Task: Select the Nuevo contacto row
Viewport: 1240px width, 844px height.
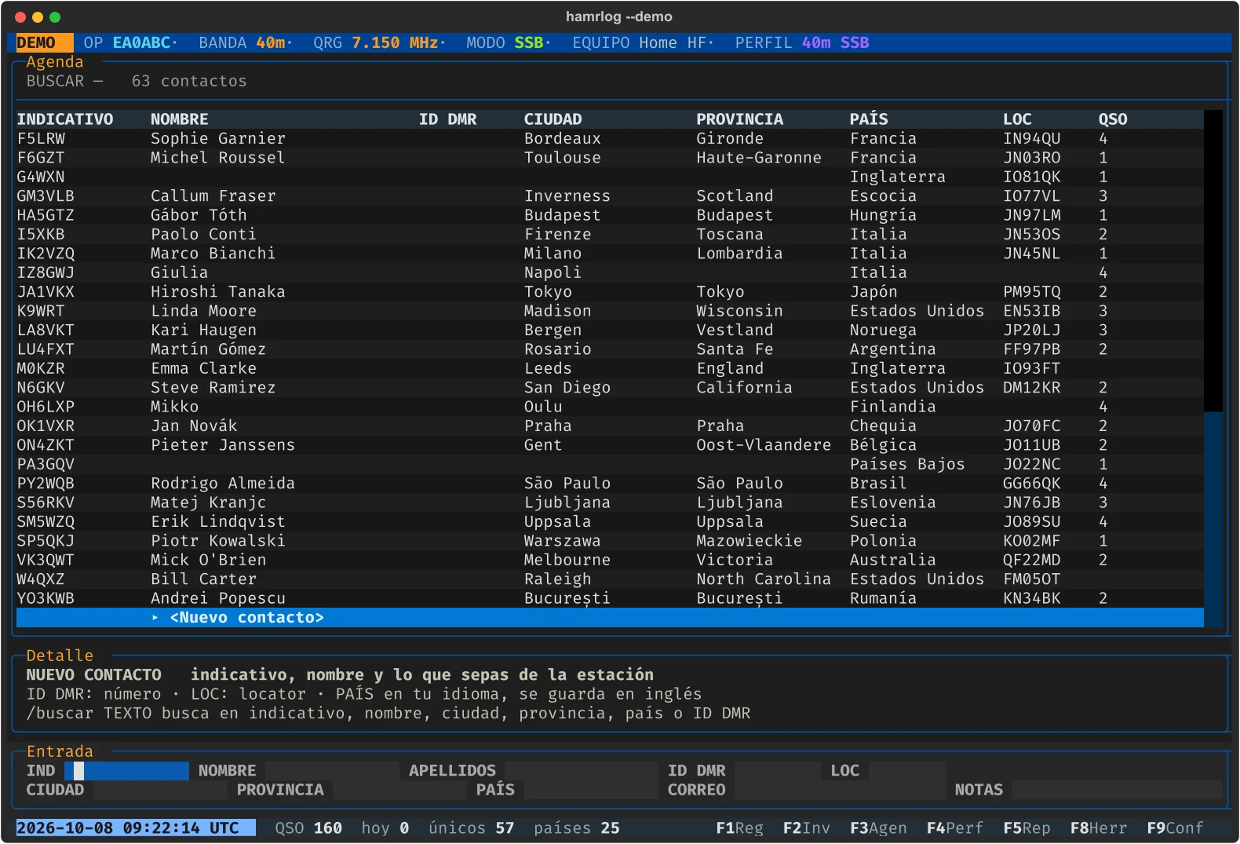Action: [x=610, y=618]
